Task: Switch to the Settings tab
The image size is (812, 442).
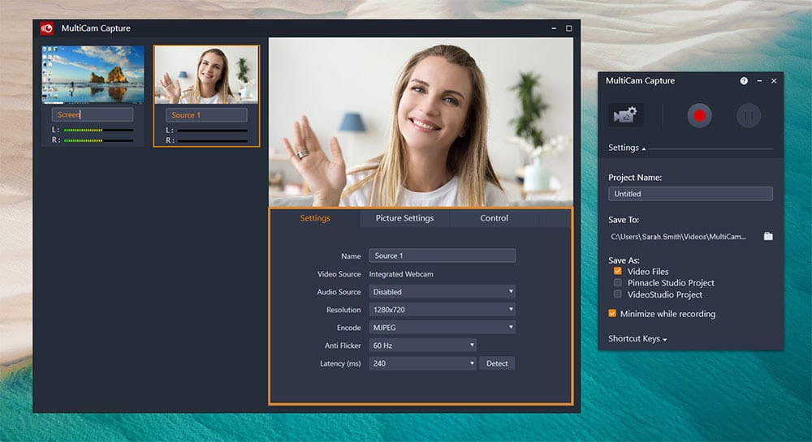Action: [x=315, y=218]
